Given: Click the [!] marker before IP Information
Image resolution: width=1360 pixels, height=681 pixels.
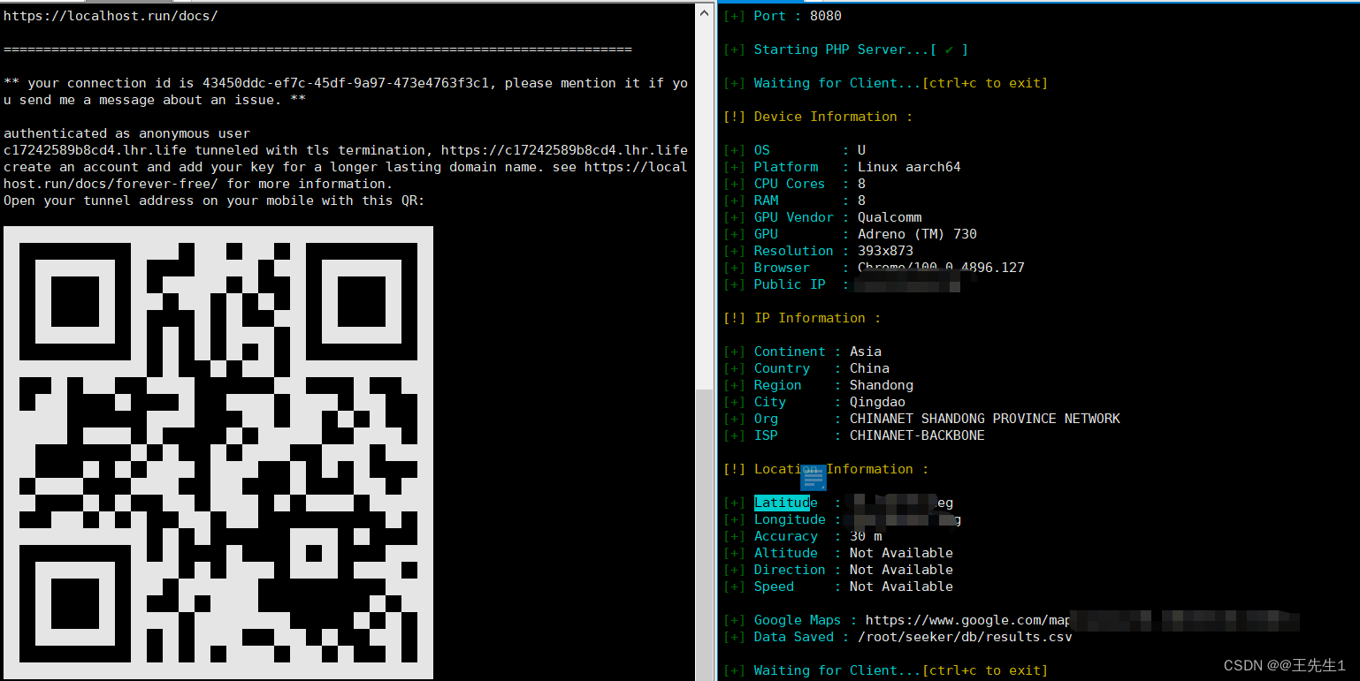Looking at the screenshot, I should pyautogui.click(x=734, y=317).
